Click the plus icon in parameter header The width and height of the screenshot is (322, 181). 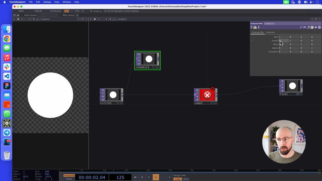pos(316,28)
